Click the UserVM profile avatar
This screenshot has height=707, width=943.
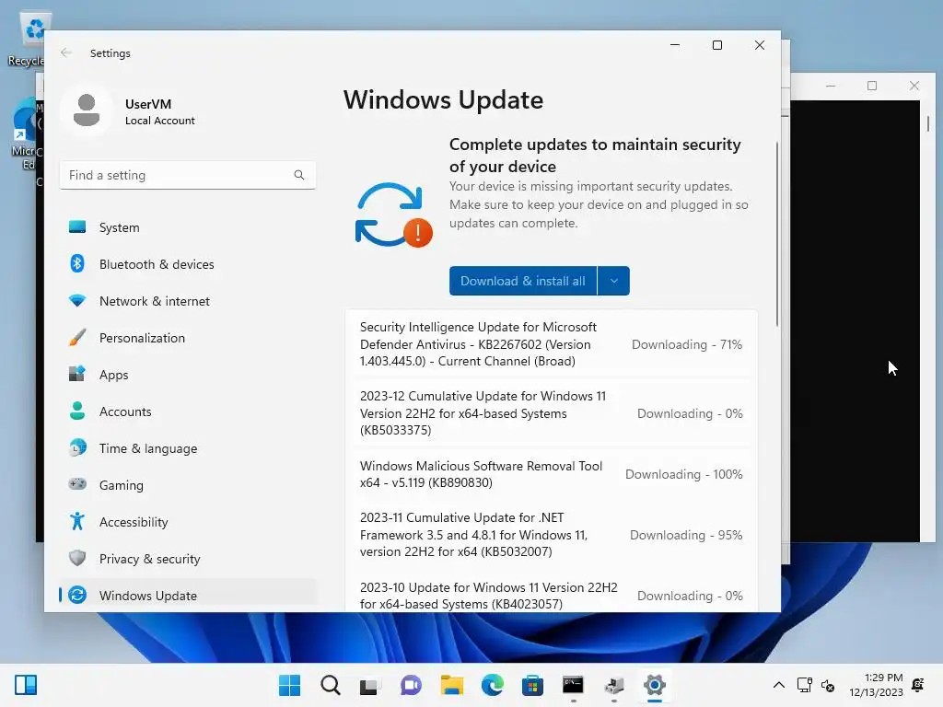click(x=87, y=110)
